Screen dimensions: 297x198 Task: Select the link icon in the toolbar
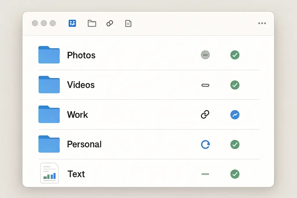tap(110, 23)
